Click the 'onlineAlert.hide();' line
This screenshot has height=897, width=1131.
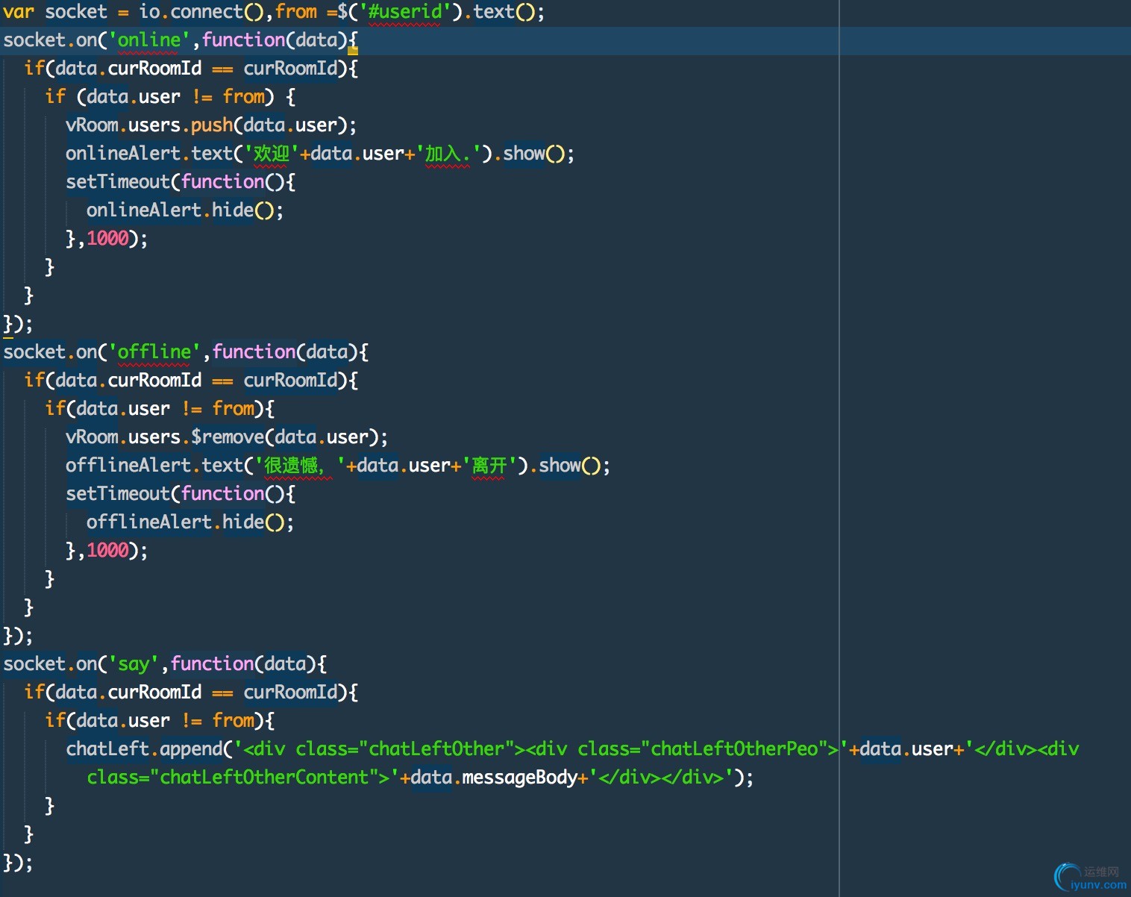(x=185, y=210)
